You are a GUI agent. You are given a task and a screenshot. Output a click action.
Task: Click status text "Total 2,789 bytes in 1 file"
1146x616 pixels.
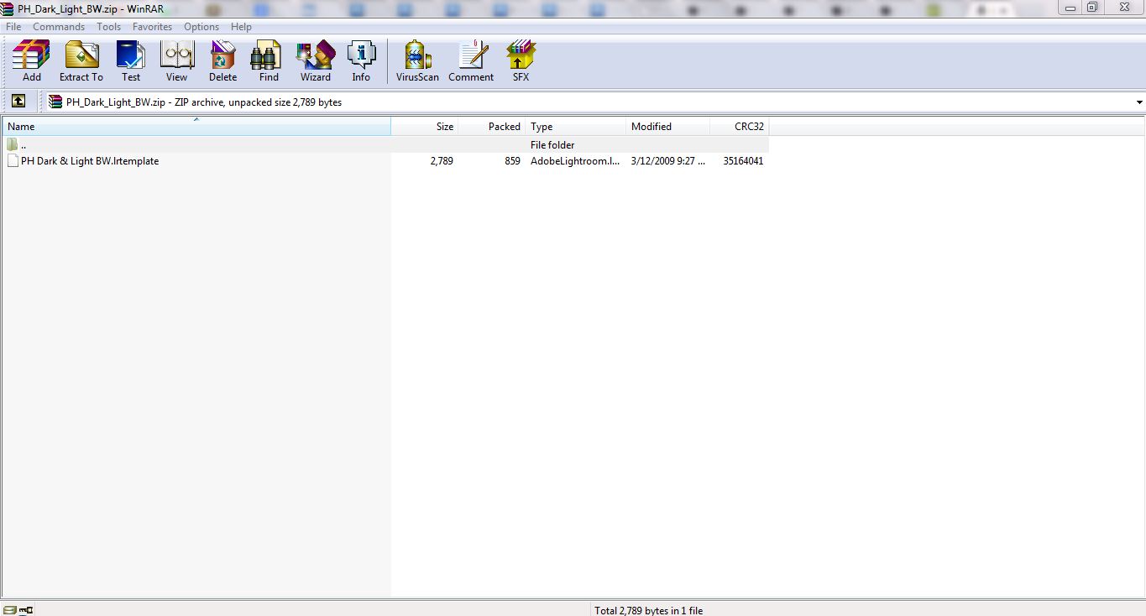click(648, 610)
